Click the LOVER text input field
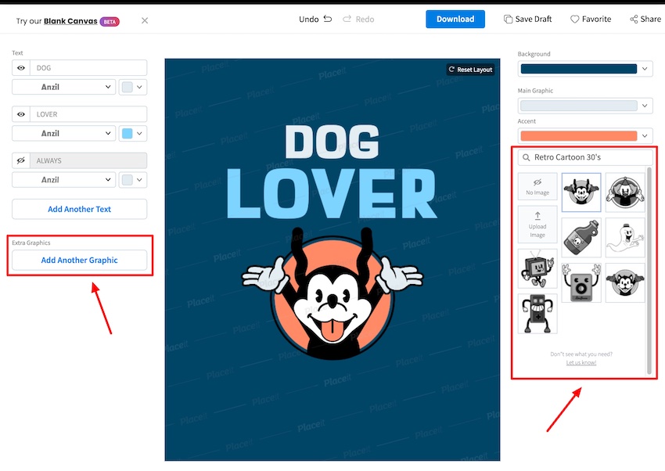 [88, 114]
